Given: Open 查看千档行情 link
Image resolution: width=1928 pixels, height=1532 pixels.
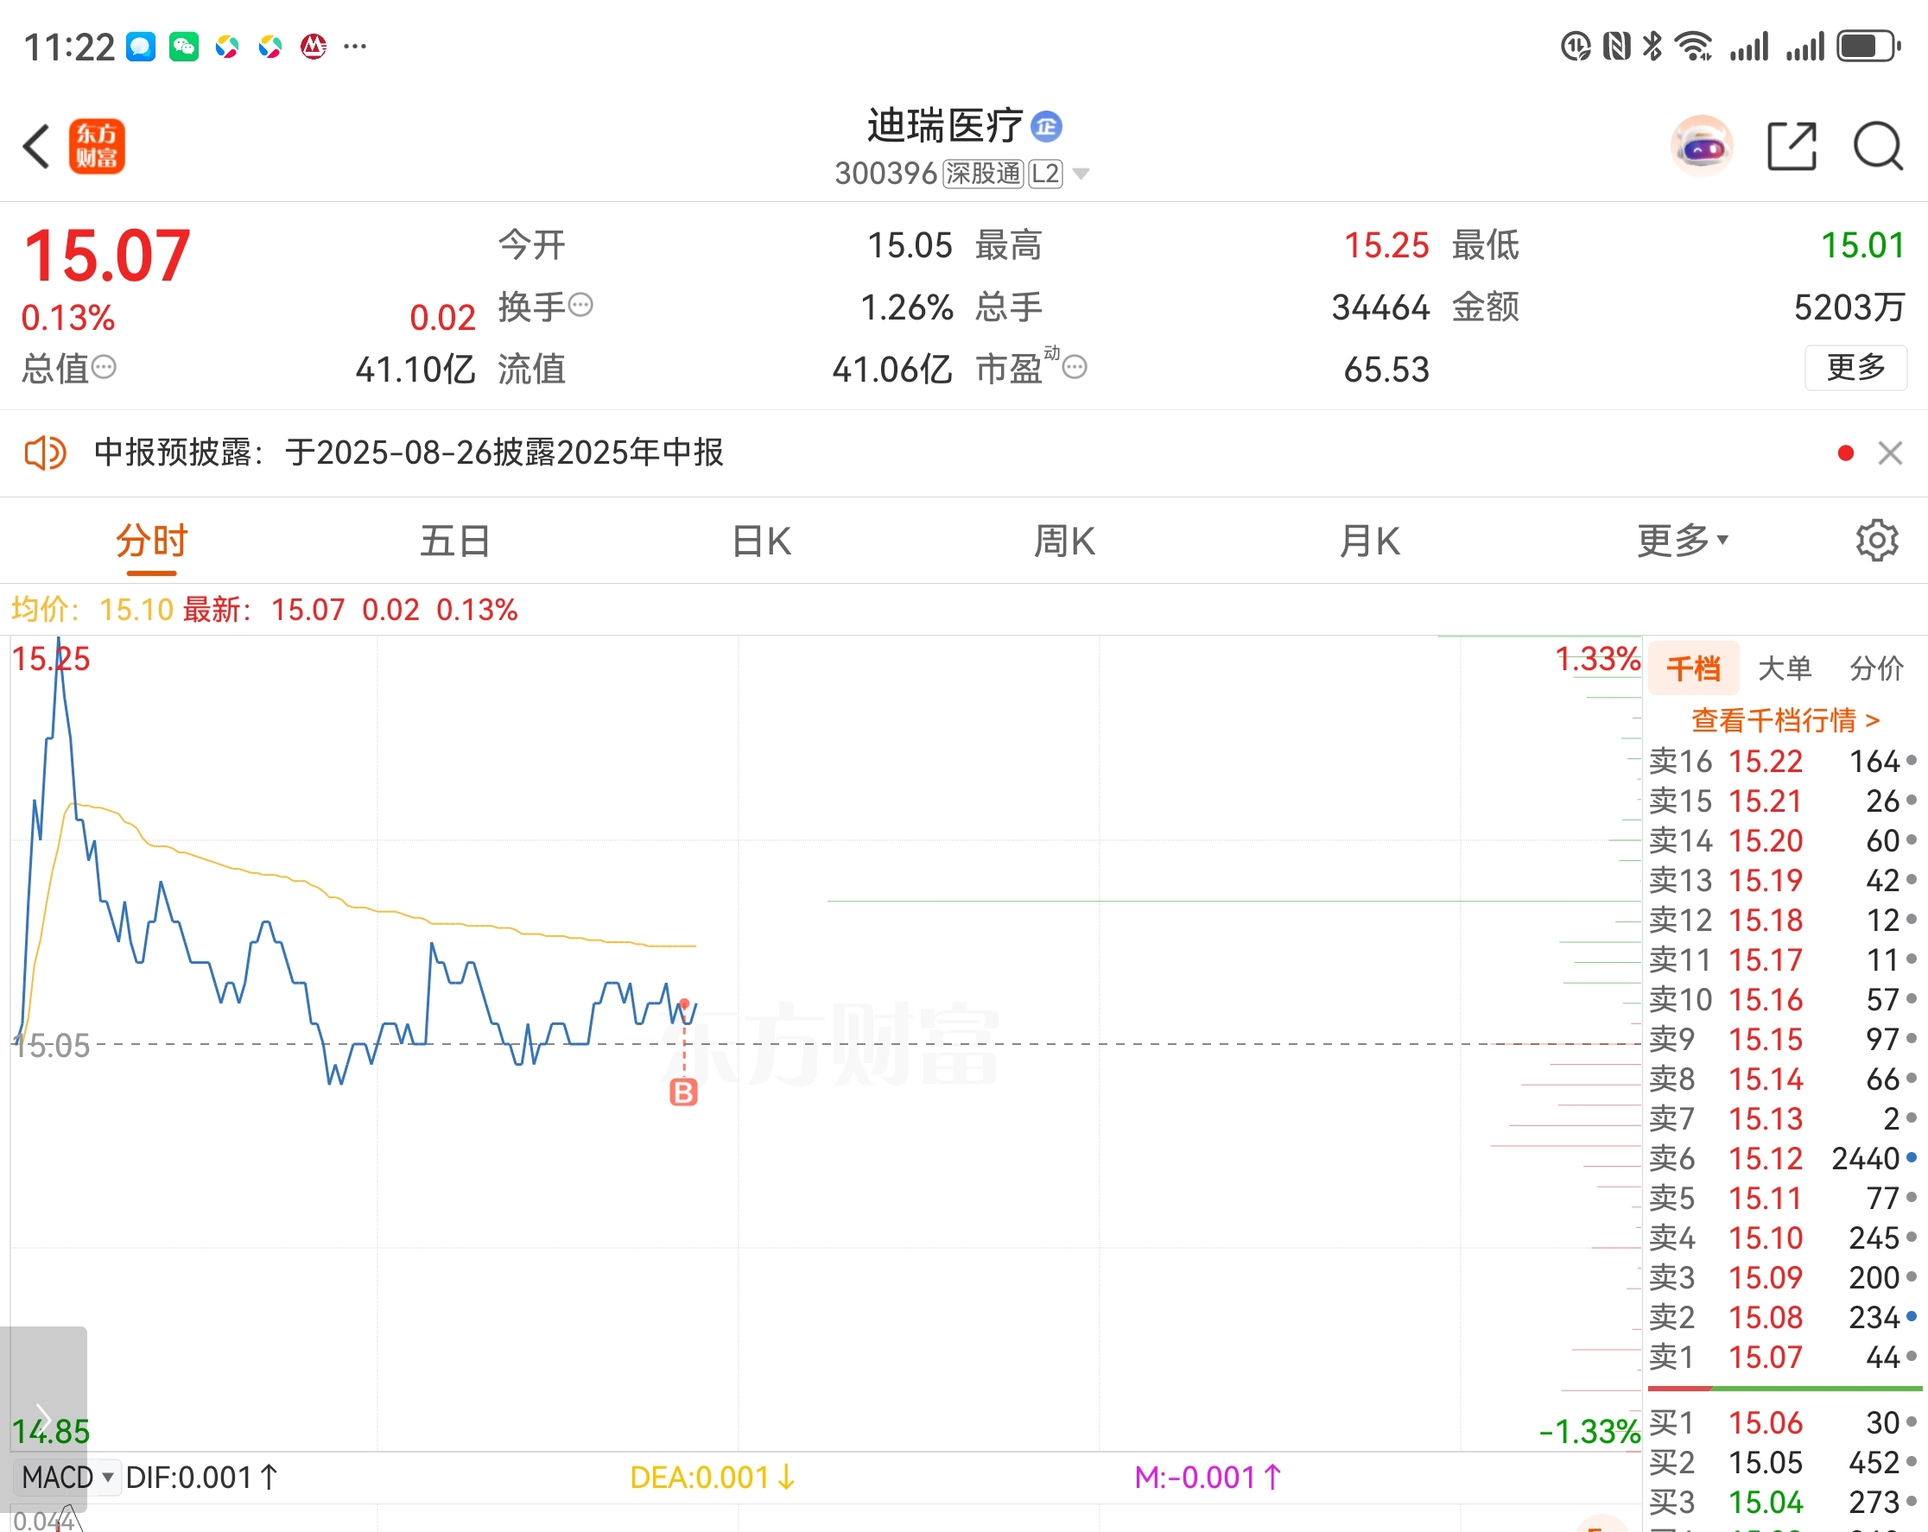Looking at the screenshot, I should pos(1785,719).
